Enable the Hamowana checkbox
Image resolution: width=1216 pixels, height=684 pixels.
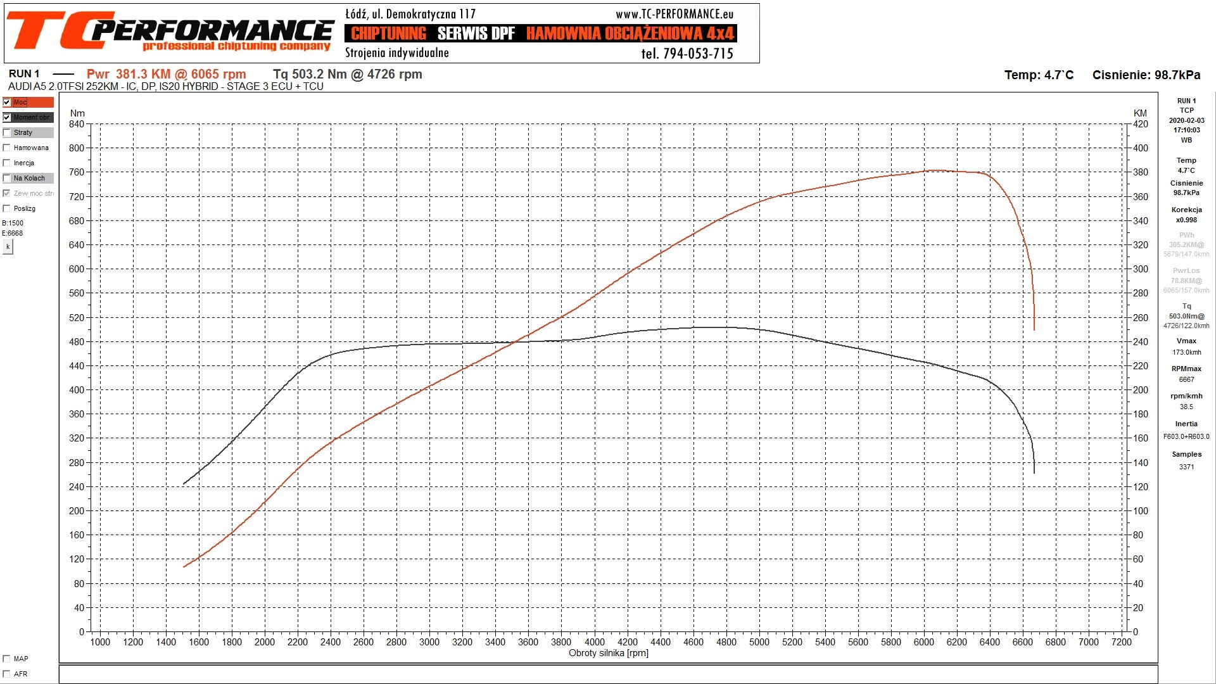(x=7, y=148)
